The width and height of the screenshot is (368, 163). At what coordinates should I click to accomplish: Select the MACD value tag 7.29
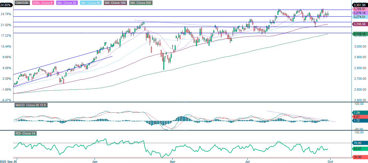click(x=360, y=112)
